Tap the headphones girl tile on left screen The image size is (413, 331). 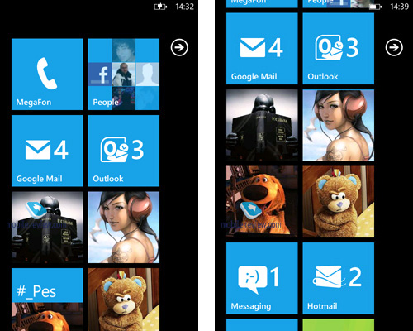point(124,228)
